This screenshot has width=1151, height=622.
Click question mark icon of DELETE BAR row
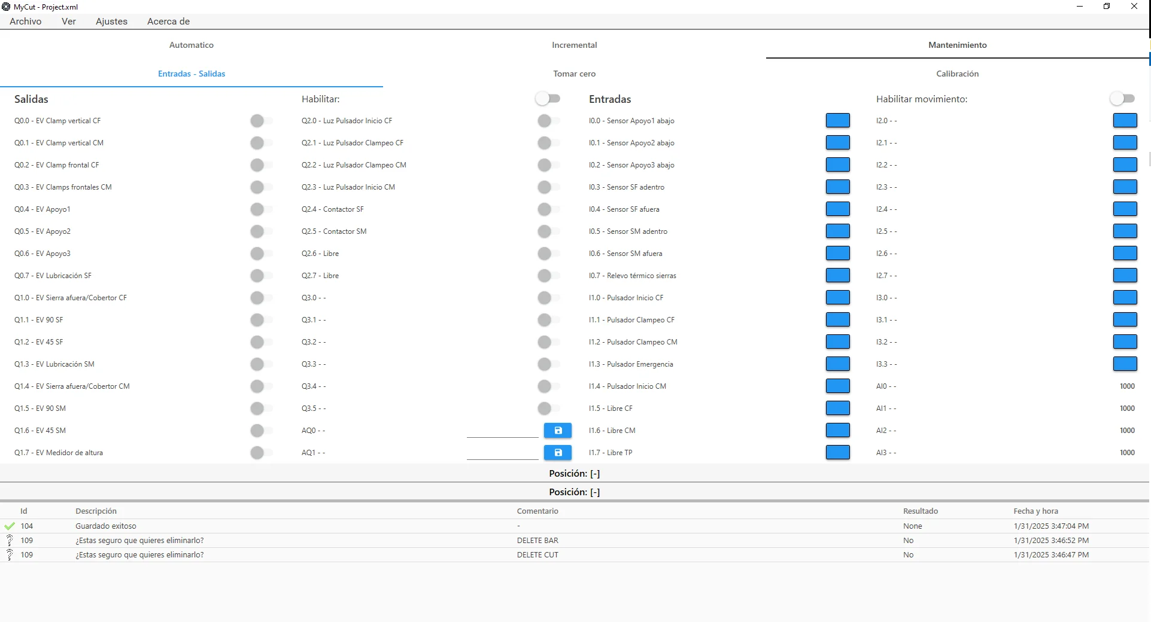click(x=10, y=541)
